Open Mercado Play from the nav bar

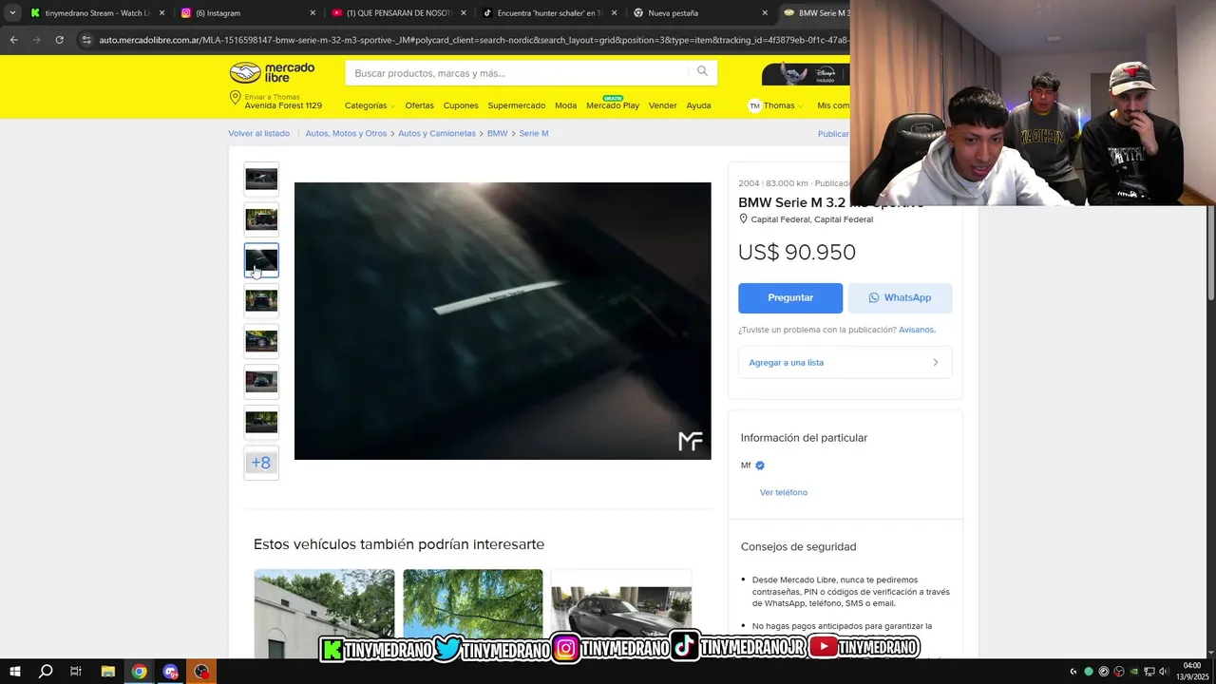pyautogui.click(x=613, y=105)
